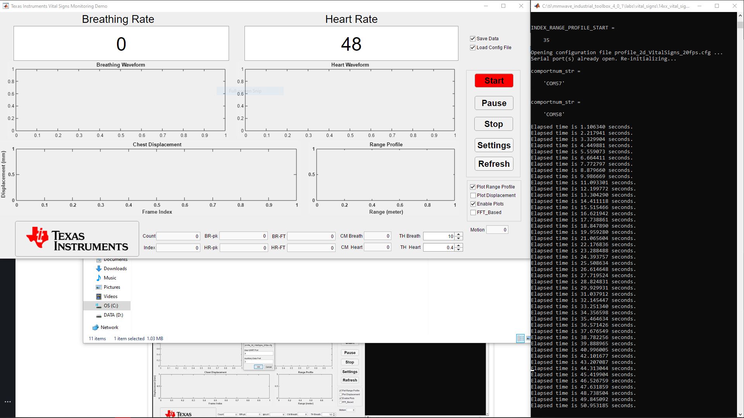Image resolution: width=744 pixels, height=418 pixels.
Task: Pause the vital signs monitoring
Action: [x=493, y=103]
